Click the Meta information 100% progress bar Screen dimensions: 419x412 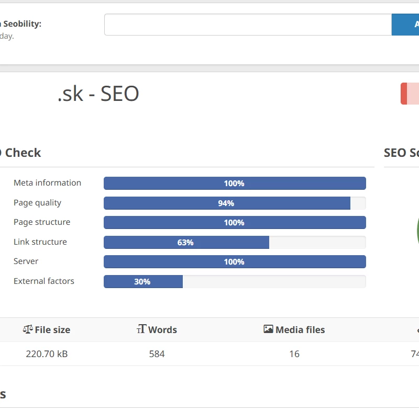[x=235, y=184]
